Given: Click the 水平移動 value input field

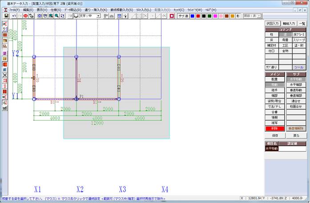Looking at the screenshot, I should (x=292, y=149).
